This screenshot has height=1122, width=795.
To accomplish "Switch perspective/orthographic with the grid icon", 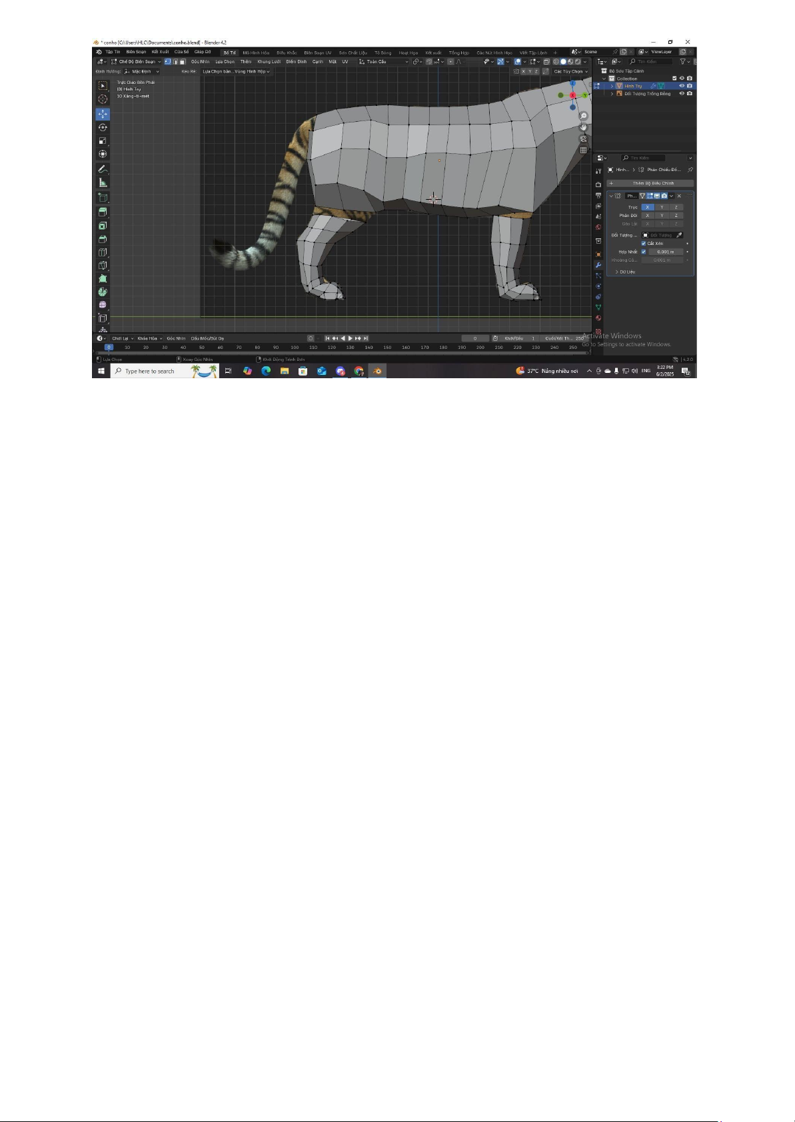I will tap(584, 150).
